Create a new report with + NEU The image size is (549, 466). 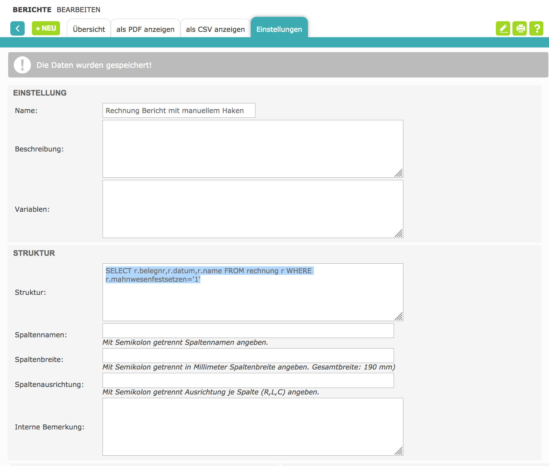point(46,28)
